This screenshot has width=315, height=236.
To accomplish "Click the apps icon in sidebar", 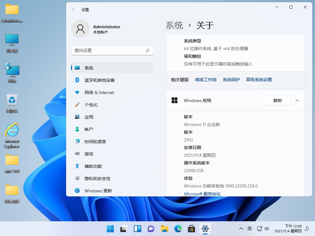I will click(77, 117).
